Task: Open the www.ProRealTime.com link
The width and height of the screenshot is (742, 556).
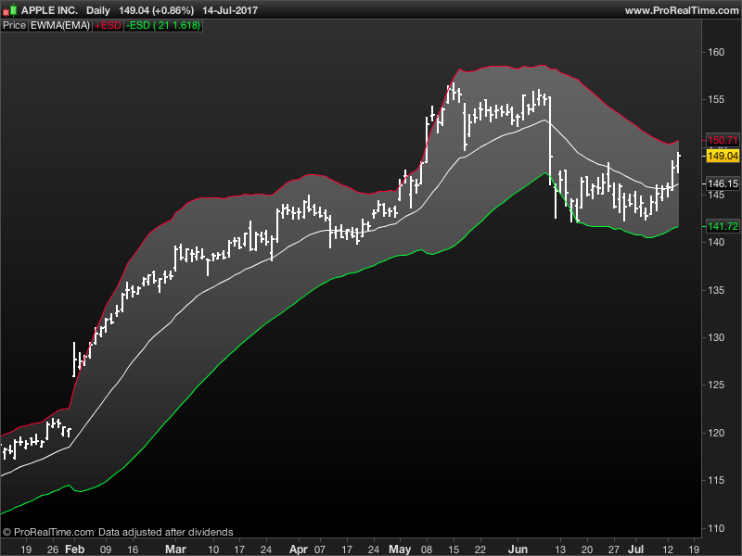Action: 682,10
